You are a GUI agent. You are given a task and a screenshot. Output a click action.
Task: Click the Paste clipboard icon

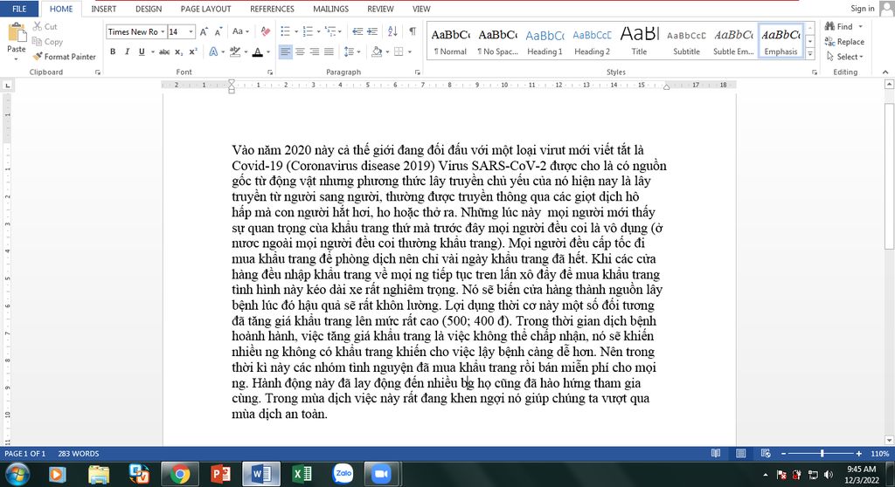click(17, 33)
